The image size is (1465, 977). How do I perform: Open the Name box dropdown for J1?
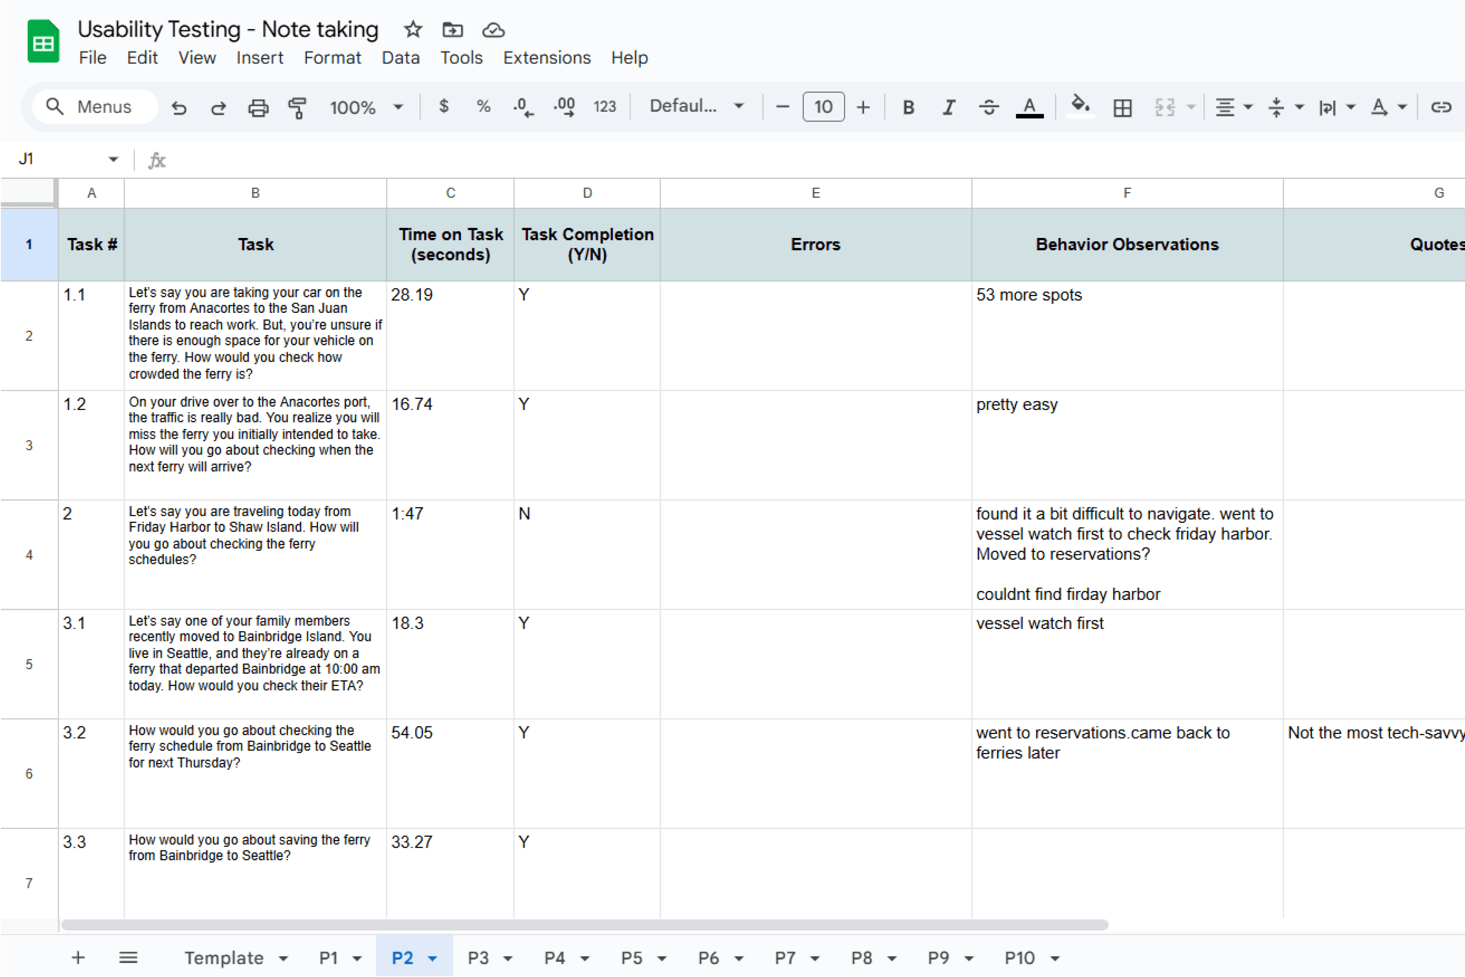[x=113, y=160]
